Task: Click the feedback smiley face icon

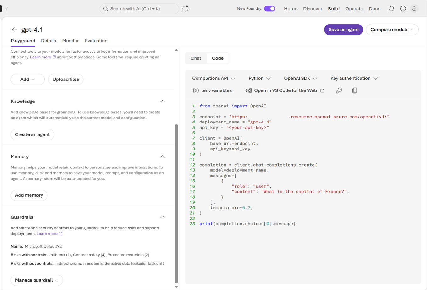Action: 403,9
